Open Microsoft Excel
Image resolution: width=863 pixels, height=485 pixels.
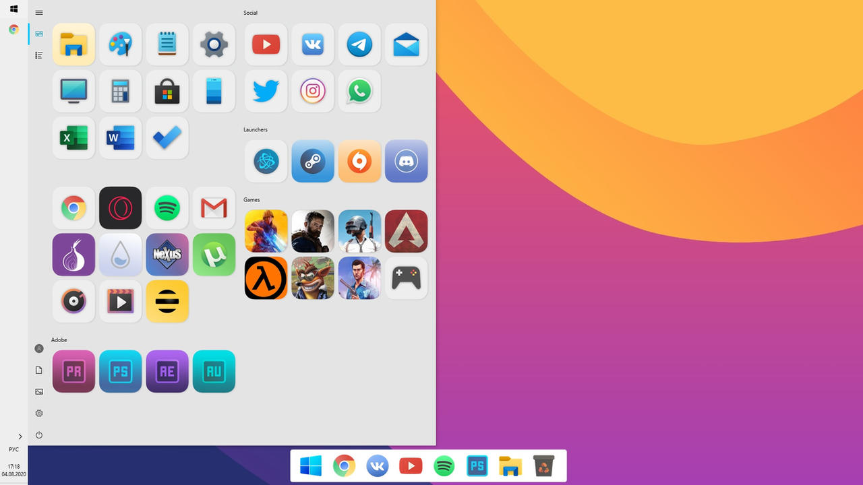click(73, 137)
